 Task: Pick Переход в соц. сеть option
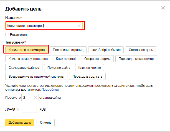(87, 77)
